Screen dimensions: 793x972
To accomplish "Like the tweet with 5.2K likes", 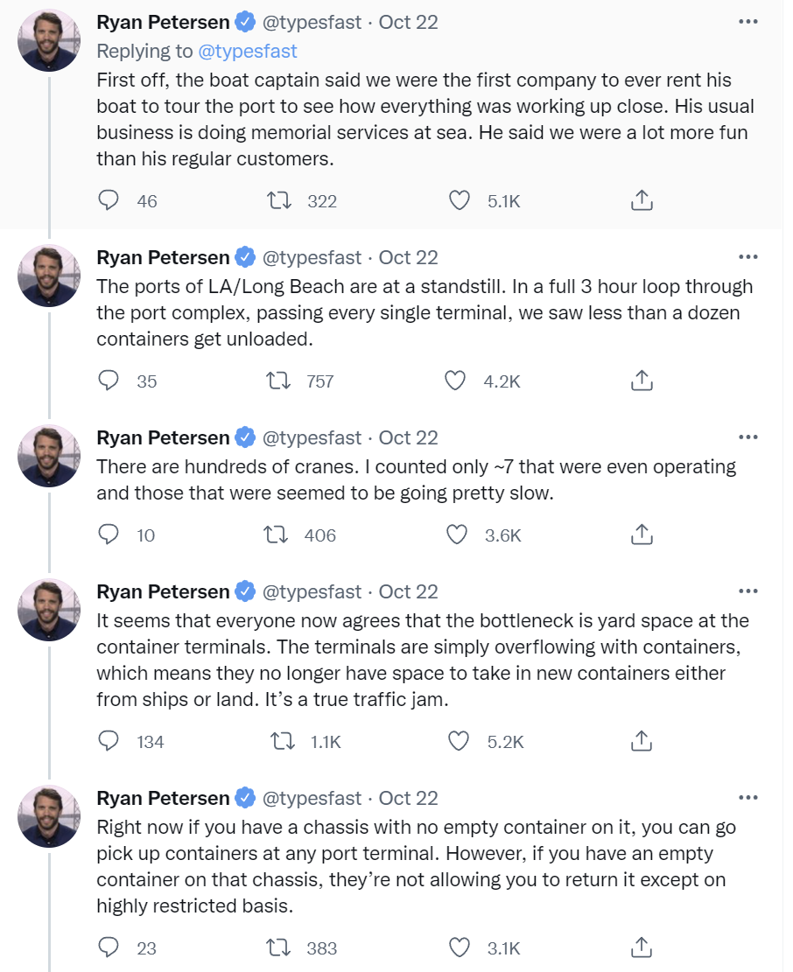I will [x=460, y=741].
